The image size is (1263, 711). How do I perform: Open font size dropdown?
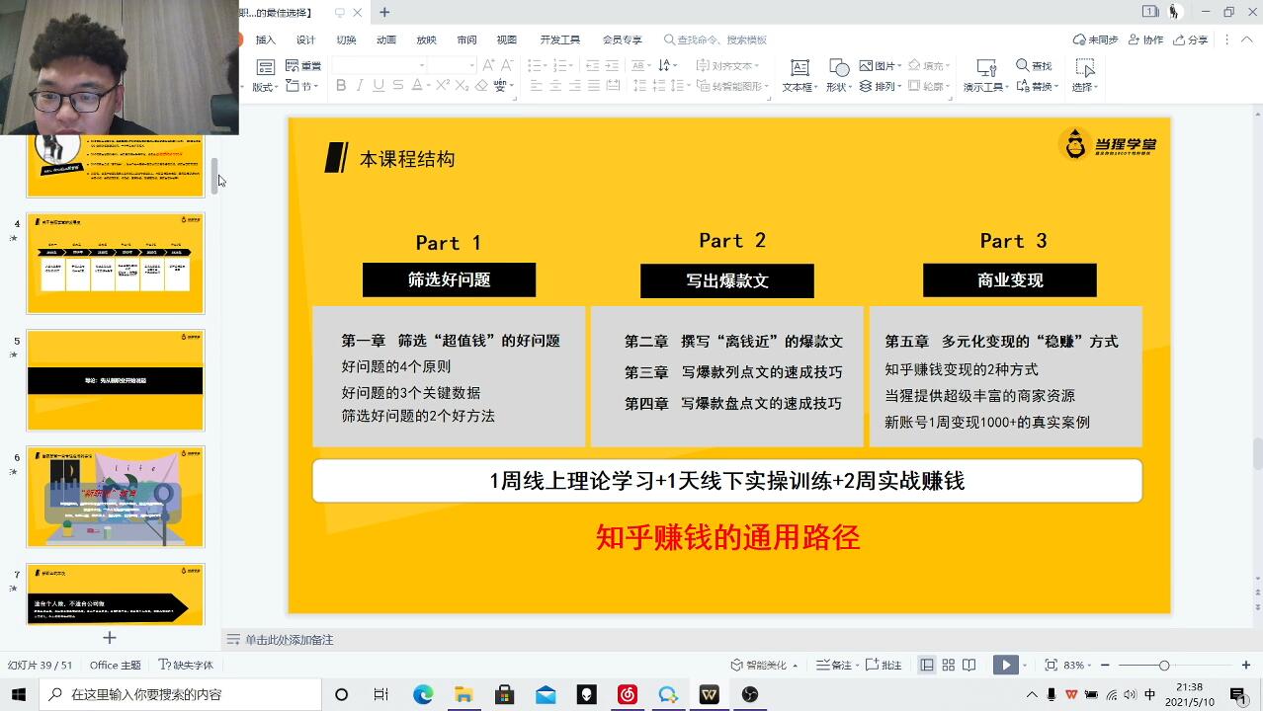(x=471, y=65)
